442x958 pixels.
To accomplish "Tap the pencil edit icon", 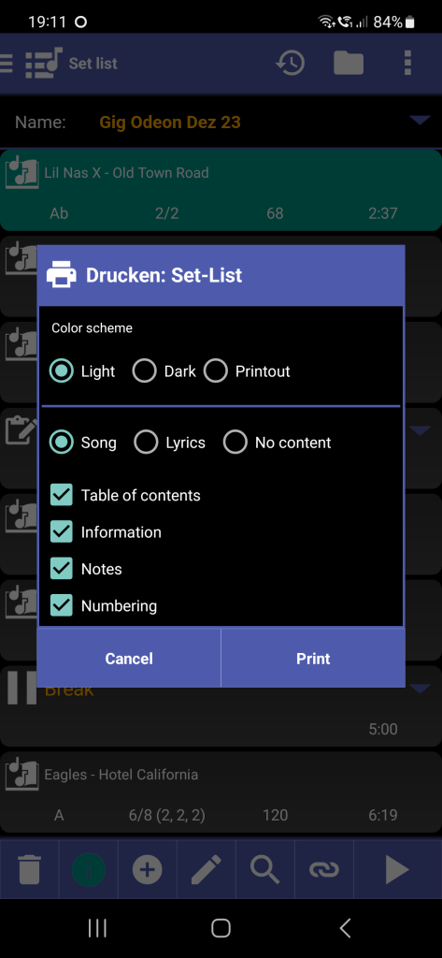I will pyautogui.click(x=207, y=869).
